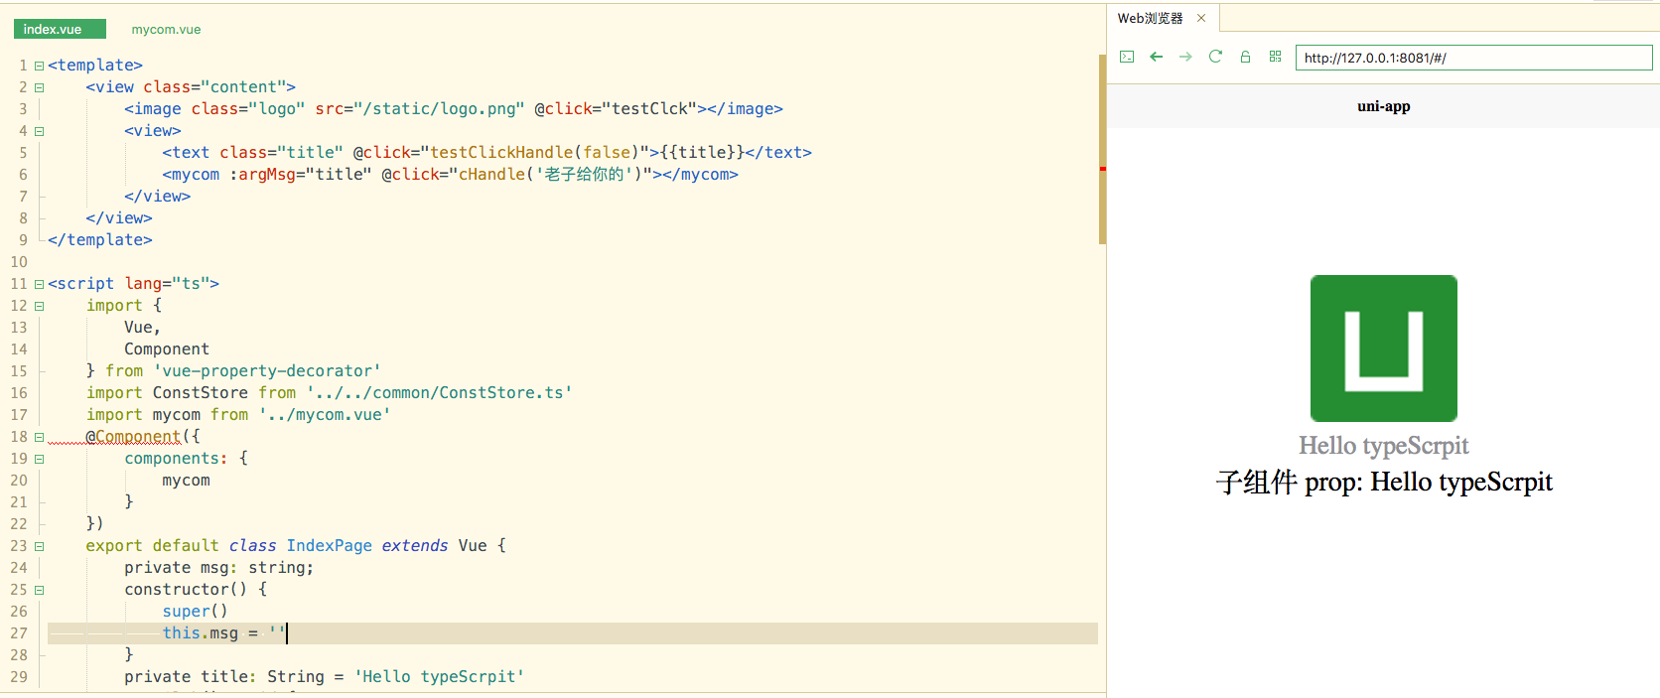Image resolution: width=1660 pixels, height=698 pixels.
Task: Go back in the Web browser panel
Action: tap(1156, 57)
